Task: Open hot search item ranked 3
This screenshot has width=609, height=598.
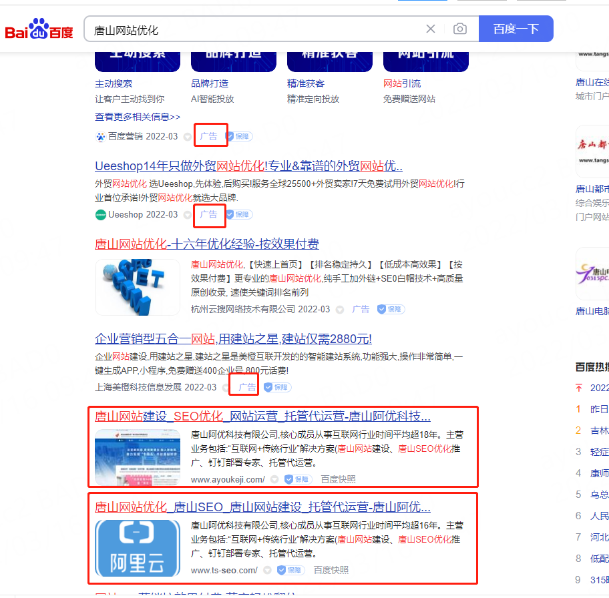Action: (x=599, y=452)
